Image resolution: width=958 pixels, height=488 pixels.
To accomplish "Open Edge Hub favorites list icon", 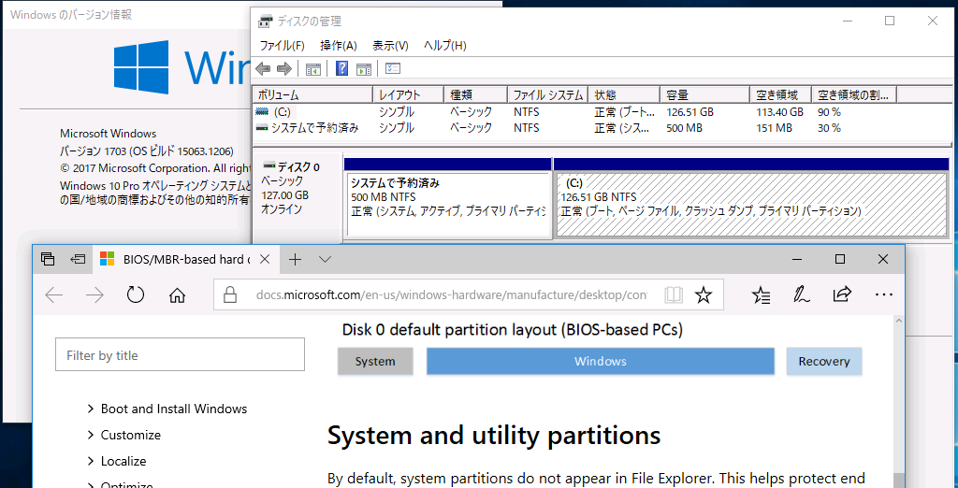I will point(762,295).
